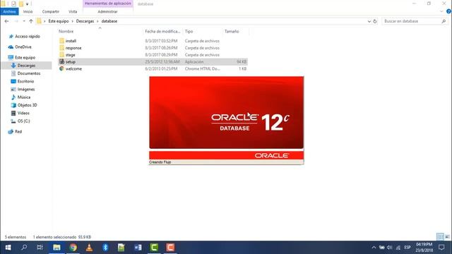This screenshot has height=254, width=452.
Task: Open the Compartir ribbon tab
Action: (x=50, y=11)
